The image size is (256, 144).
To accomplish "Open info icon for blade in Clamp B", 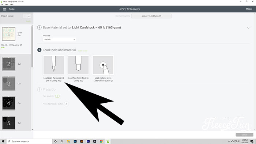I will [82, 81].
